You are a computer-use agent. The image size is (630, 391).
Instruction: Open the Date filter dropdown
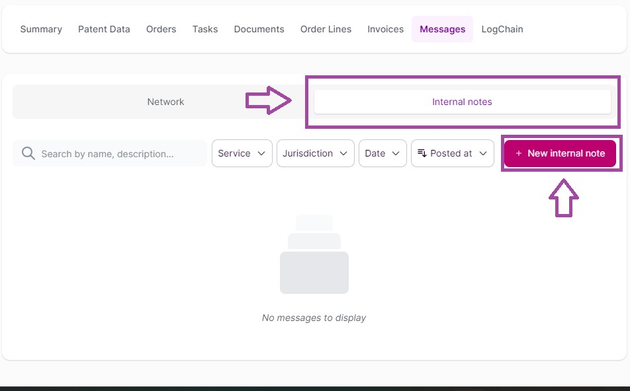382,153
